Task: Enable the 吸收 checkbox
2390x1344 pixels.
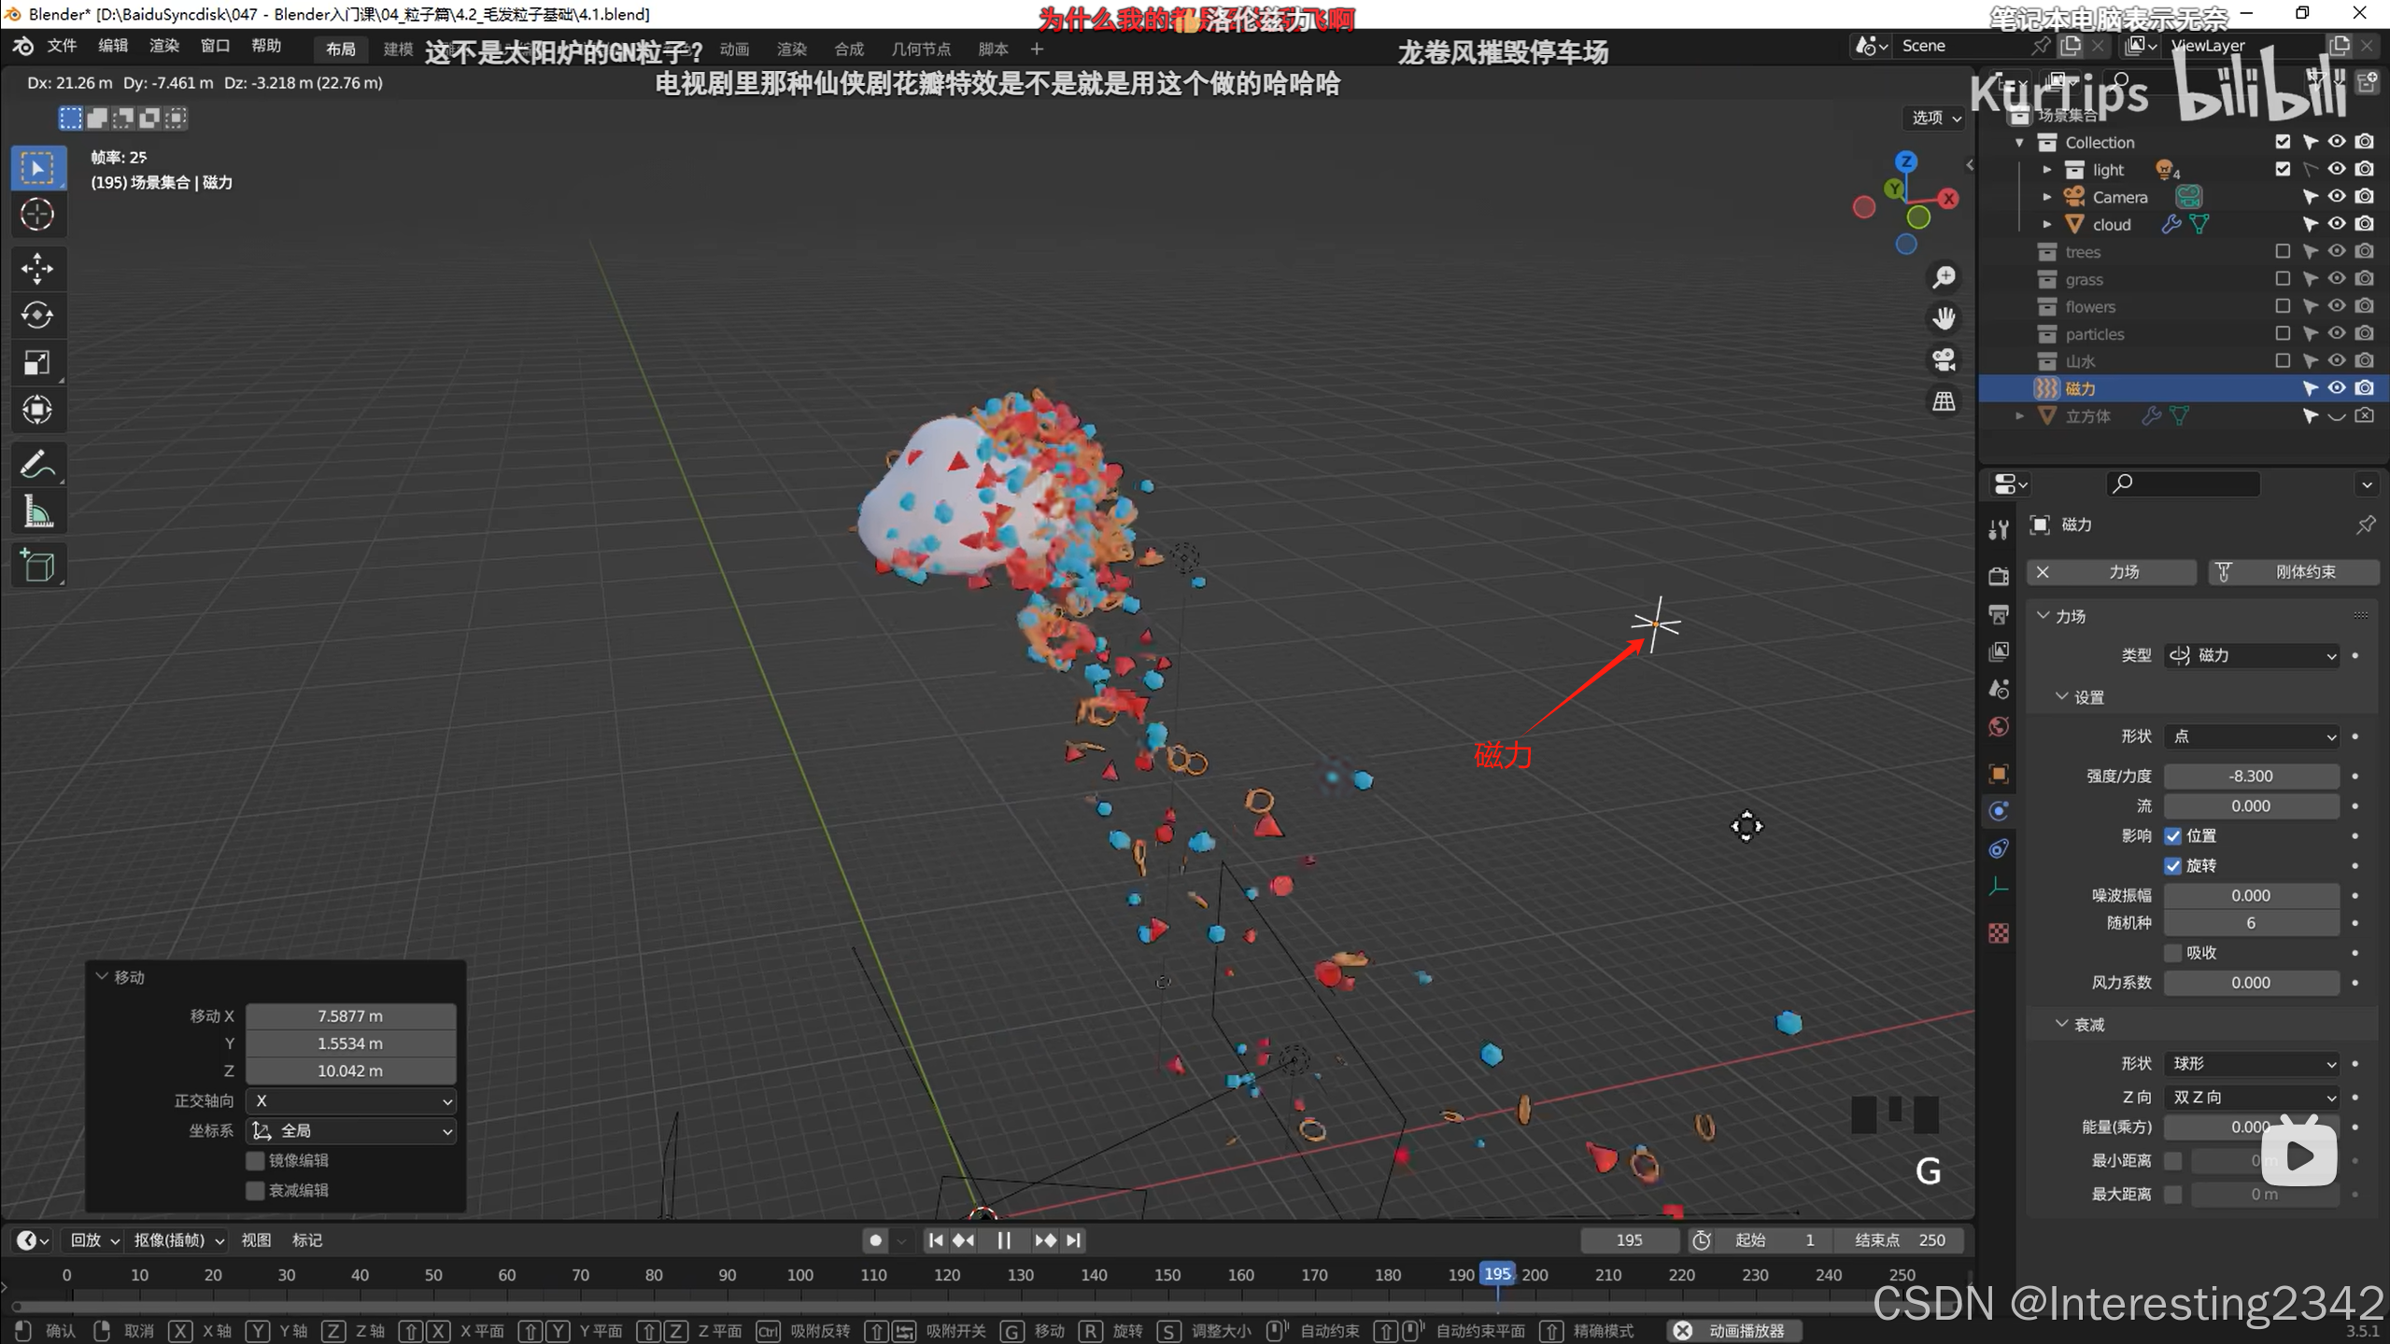Action: click(x=2173, y=952)
